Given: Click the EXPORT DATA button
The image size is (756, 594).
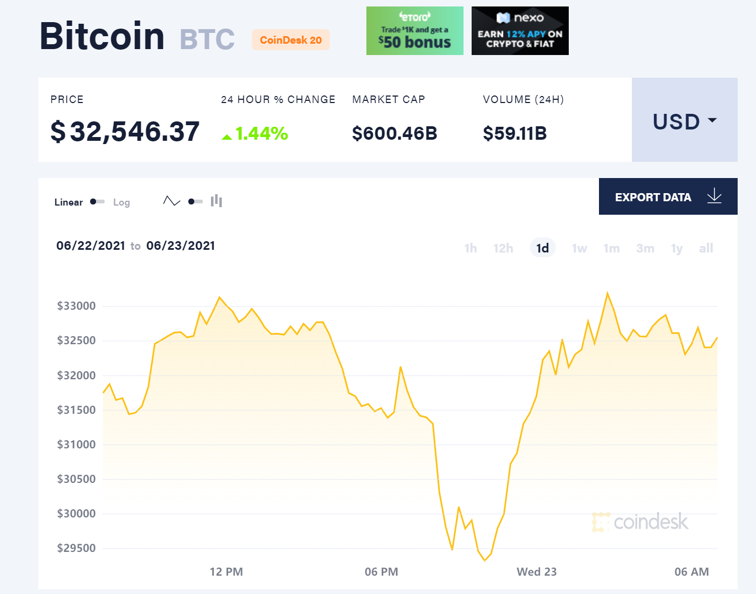Looking at the screenshot, I should tap(668, 196).
